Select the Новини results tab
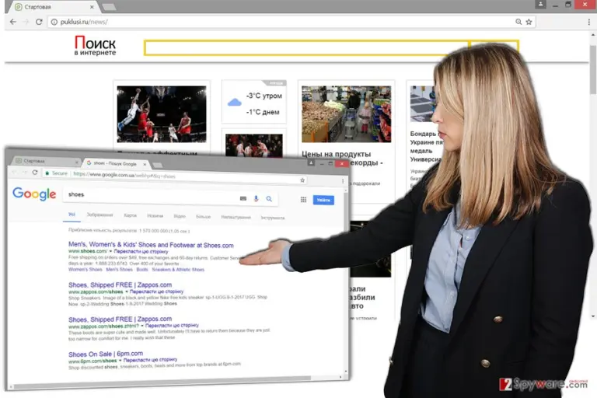Image resolution: width=597 pixels, height=398 pixels. (155, 216)
